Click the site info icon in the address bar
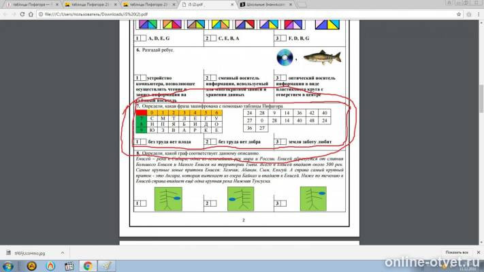Screen dimensions: 484x272 click(x=41, y=14)
